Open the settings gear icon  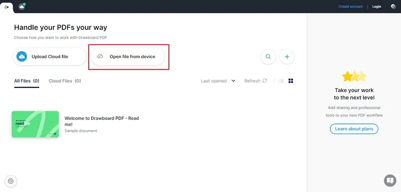coord(10,181)
